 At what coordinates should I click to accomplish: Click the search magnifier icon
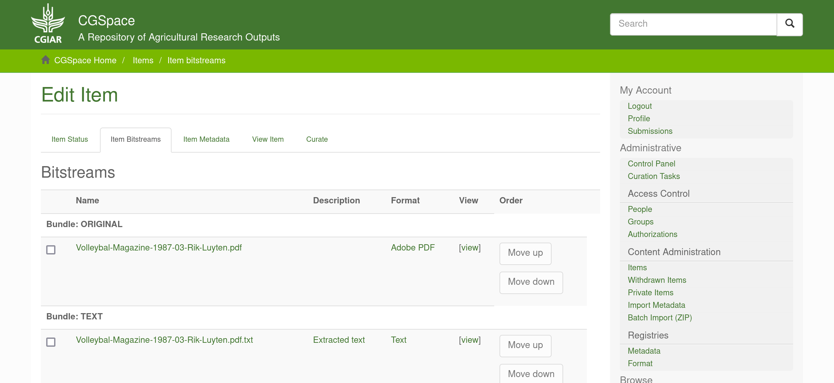[x=790, y=24]
